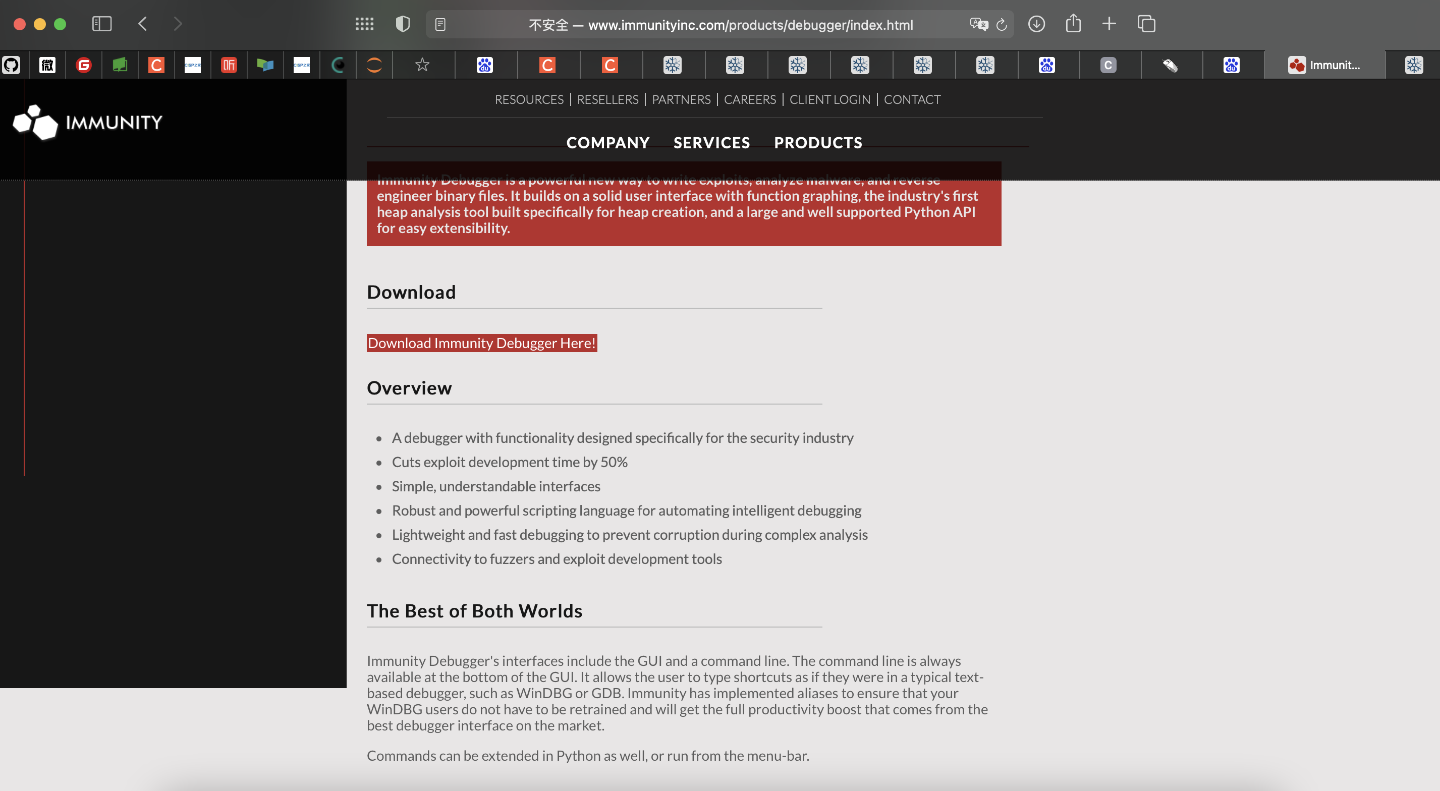Open the SERVICES menu
Viewport: 1440px width, 791px height.
click(711, 143)
